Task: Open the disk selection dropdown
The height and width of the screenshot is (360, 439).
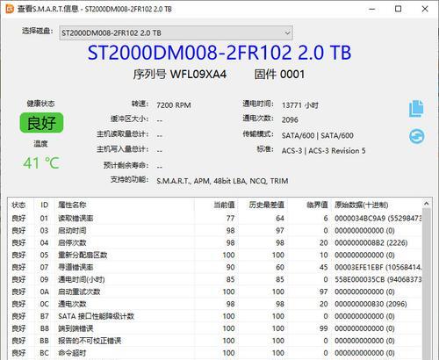Action: [176, 33]
